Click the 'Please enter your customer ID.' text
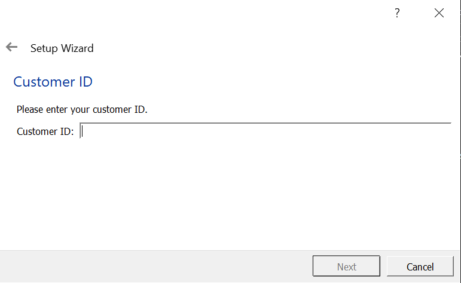The width and height of the screenshot is (461, 283). (x=82, y=109)
